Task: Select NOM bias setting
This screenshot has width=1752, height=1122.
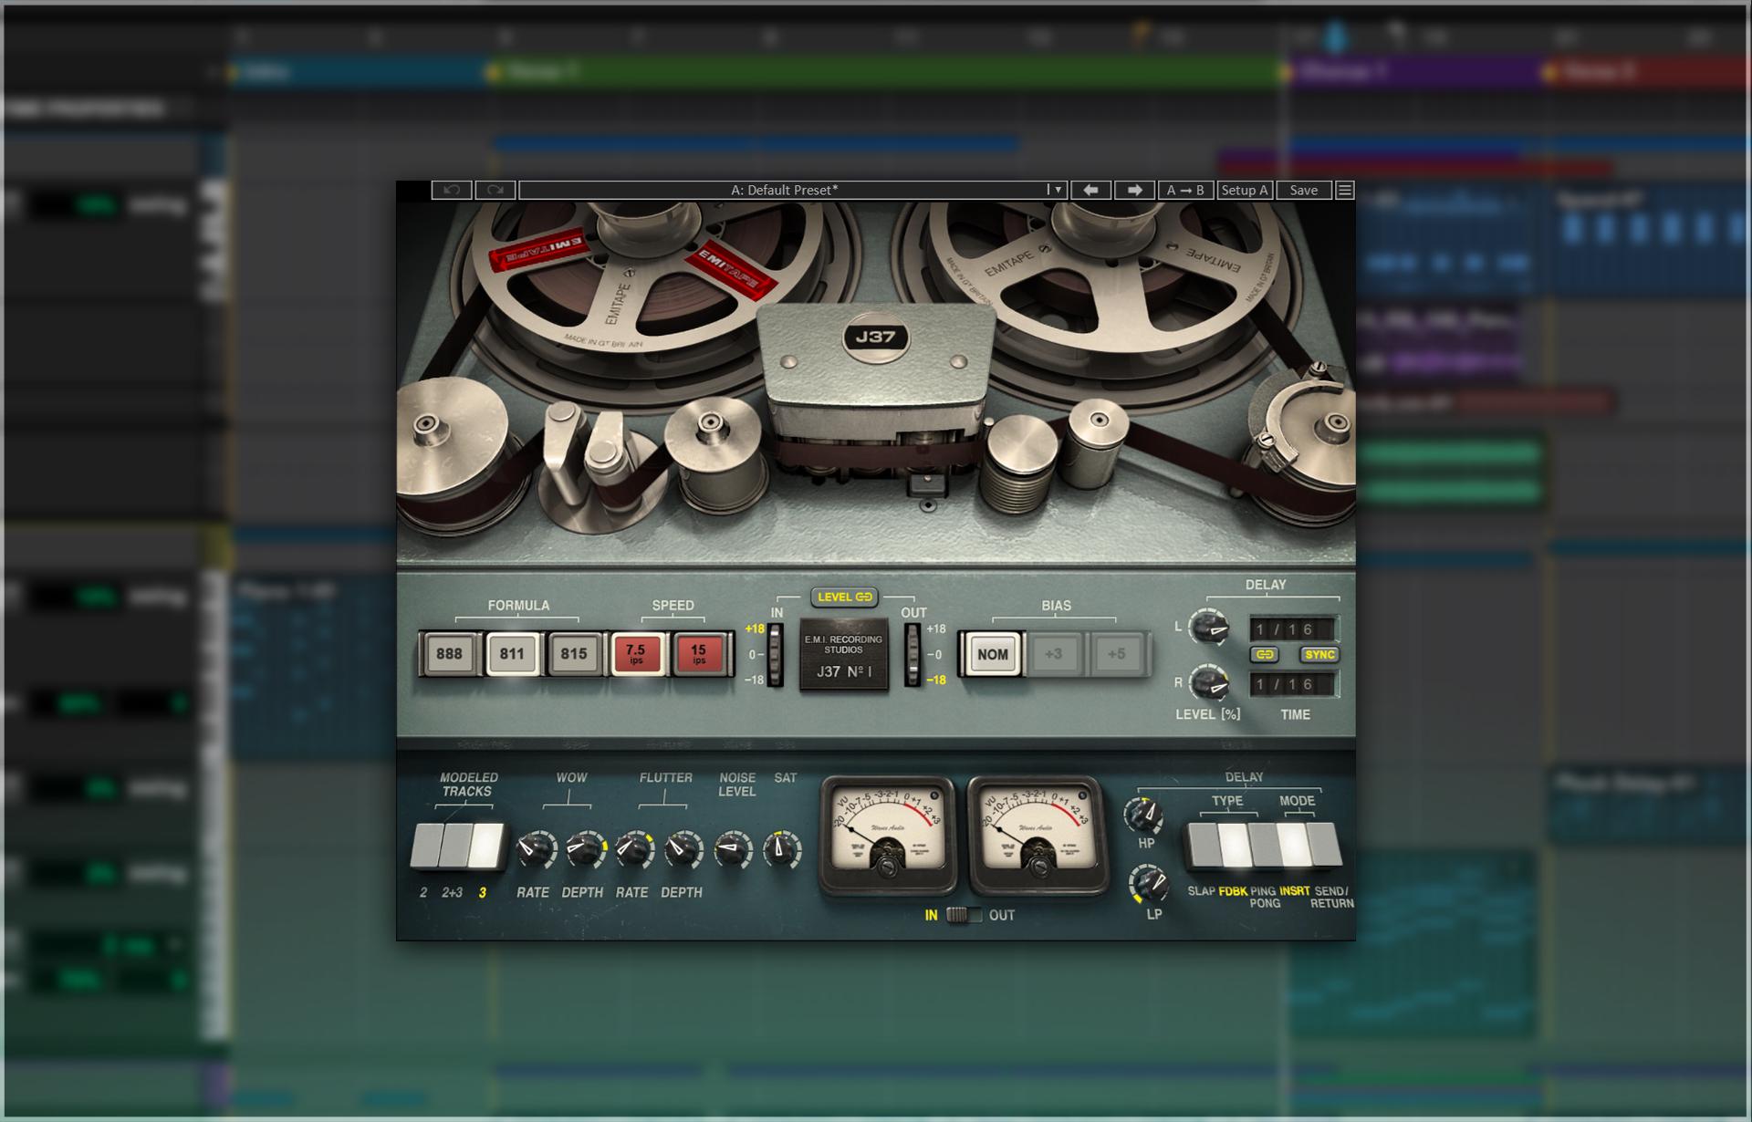Action: (x=992, y=654)
